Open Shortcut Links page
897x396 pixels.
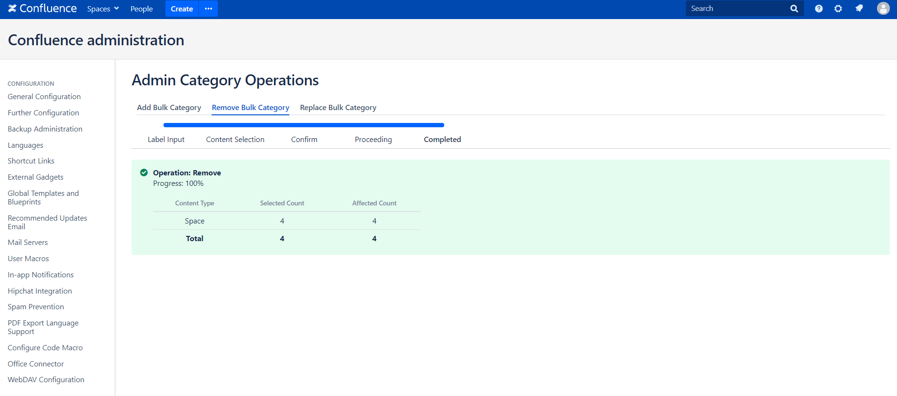pos(31,161)
